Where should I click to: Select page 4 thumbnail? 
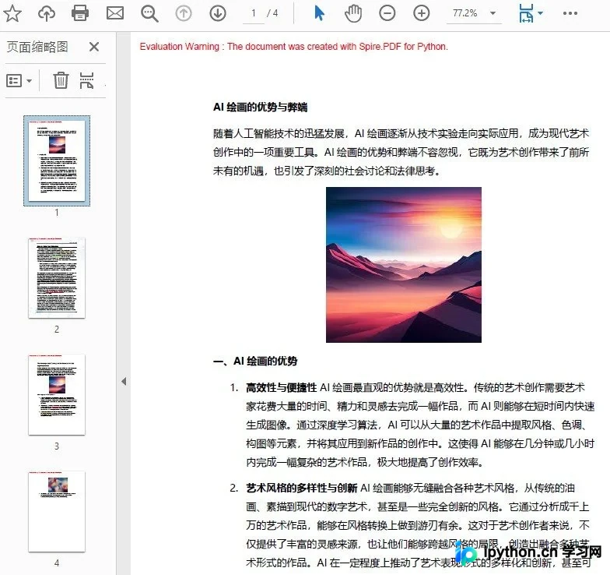point(57,511)
